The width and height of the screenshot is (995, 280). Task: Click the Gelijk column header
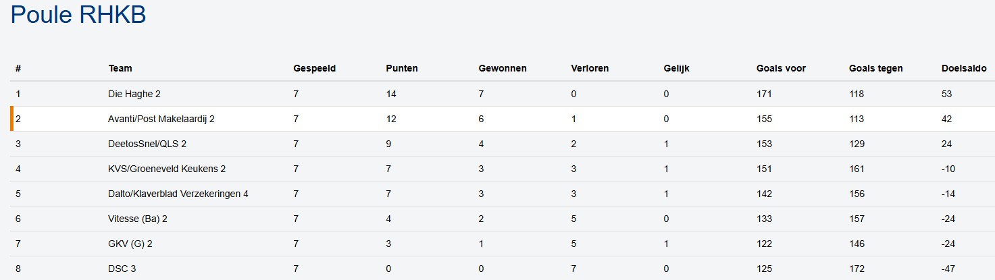point(676,68)
